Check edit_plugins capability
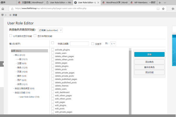176x117 pixels. coord(52,105)
